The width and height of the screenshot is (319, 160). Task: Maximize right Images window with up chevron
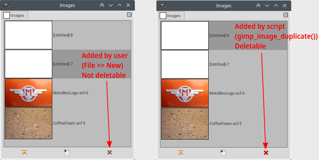pos(276,5)
